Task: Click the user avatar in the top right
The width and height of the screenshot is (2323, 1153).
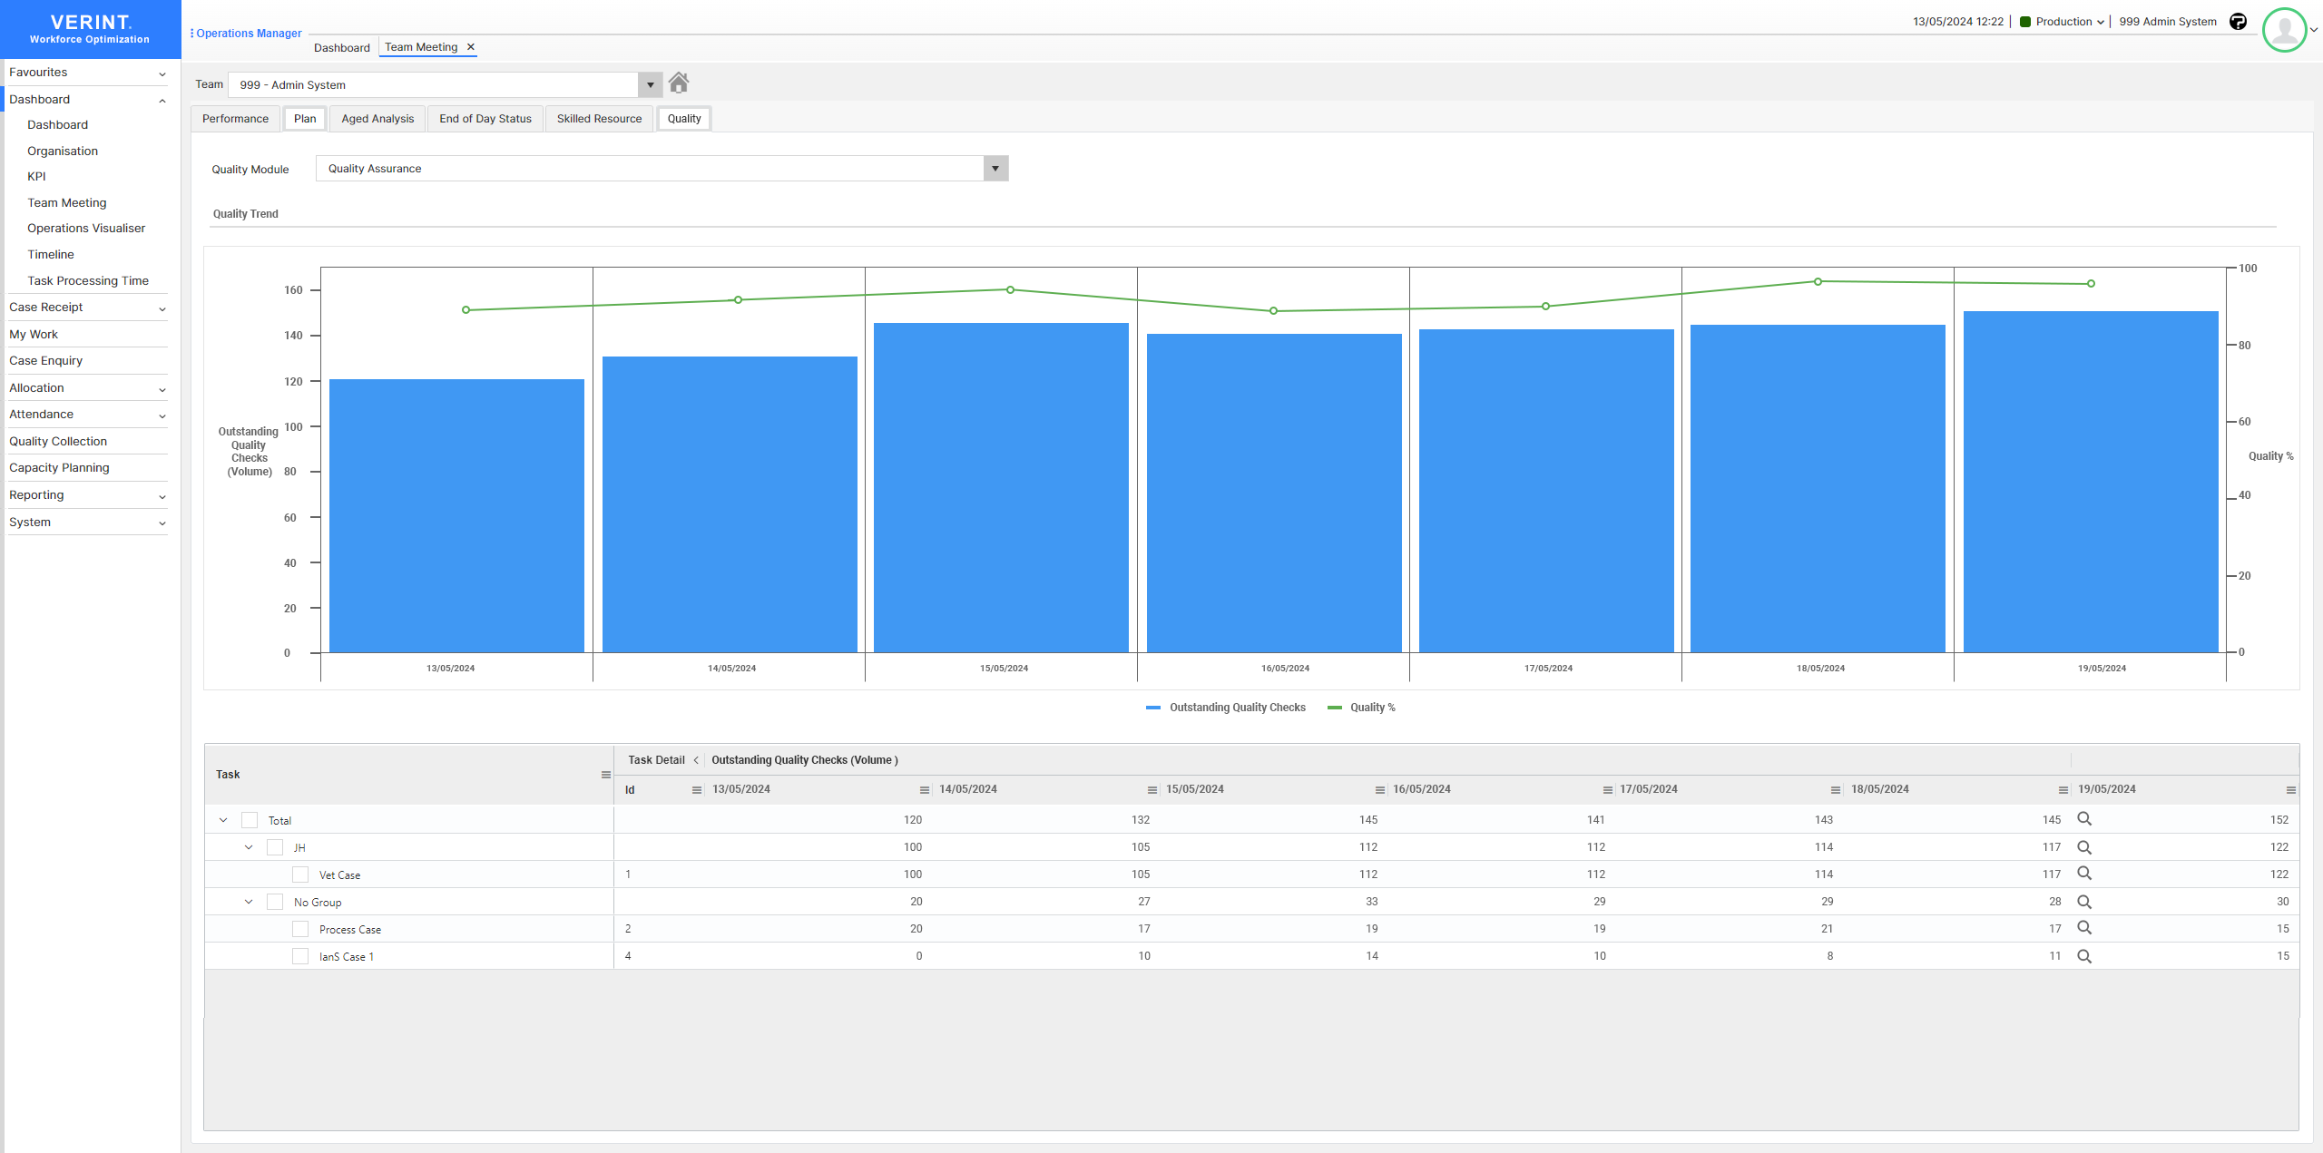Action: (x=2284, y=30)
